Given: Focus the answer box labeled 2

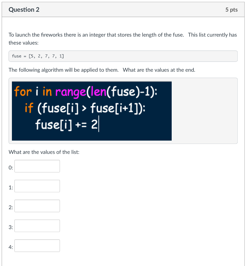Looking at the screenshot, I should coord(37,206).
